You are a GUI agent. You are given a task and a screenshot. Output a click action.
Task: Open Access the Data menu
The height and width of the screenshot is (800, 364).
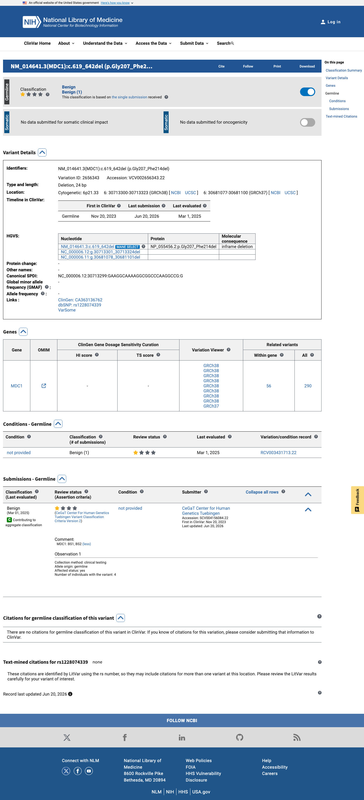coord(153,43)
